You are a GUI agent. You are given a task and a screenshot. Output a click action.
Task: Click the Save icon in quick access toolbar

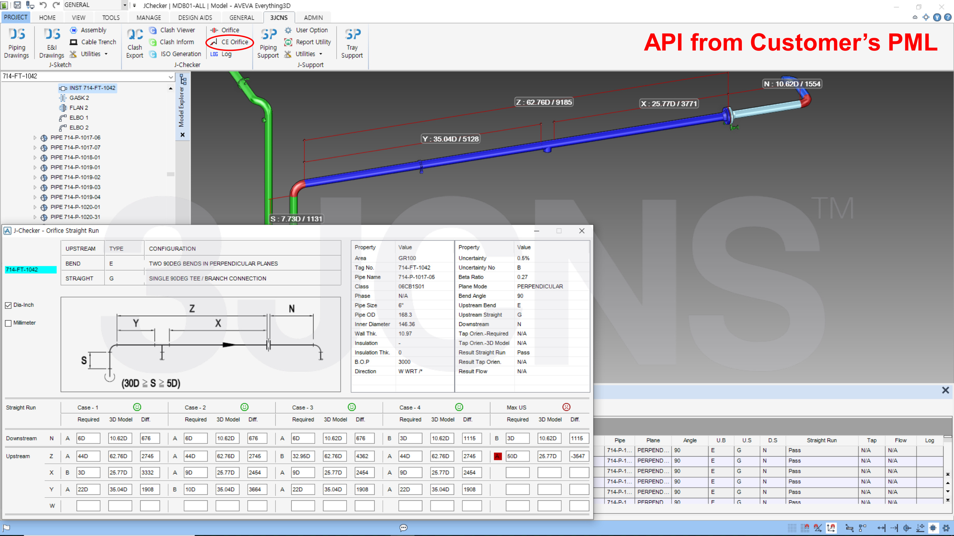[x=17, y=5]
